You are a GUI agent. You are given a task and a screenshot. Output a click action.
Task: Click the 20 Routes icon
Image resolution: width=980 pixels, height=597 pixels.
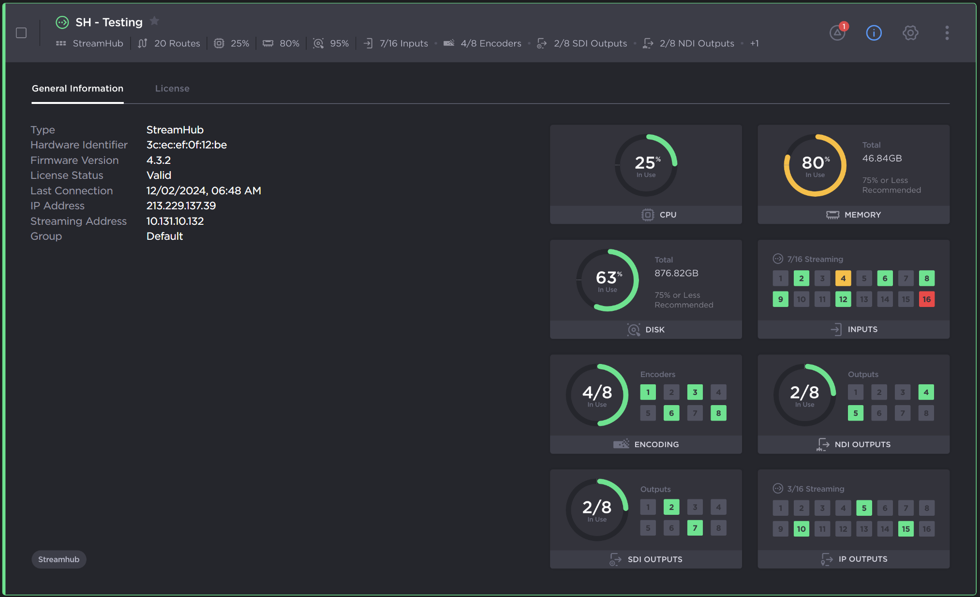[142, 44]
